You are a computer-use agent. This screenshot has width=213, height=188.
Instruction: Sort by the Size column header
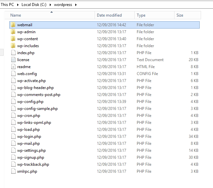coord(187,15)
